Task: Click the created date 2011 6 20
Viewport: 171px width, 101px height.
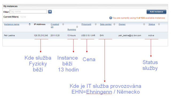Action: tap(55, 35)
